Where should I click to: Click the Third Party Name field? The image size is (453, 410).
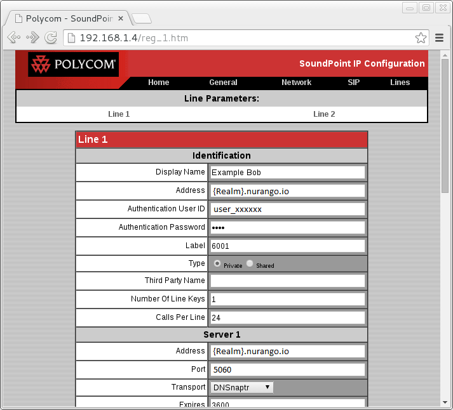click(x=287, y=281)
